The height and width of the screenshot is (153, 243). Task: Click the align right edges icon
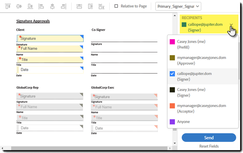click(64, 6)
